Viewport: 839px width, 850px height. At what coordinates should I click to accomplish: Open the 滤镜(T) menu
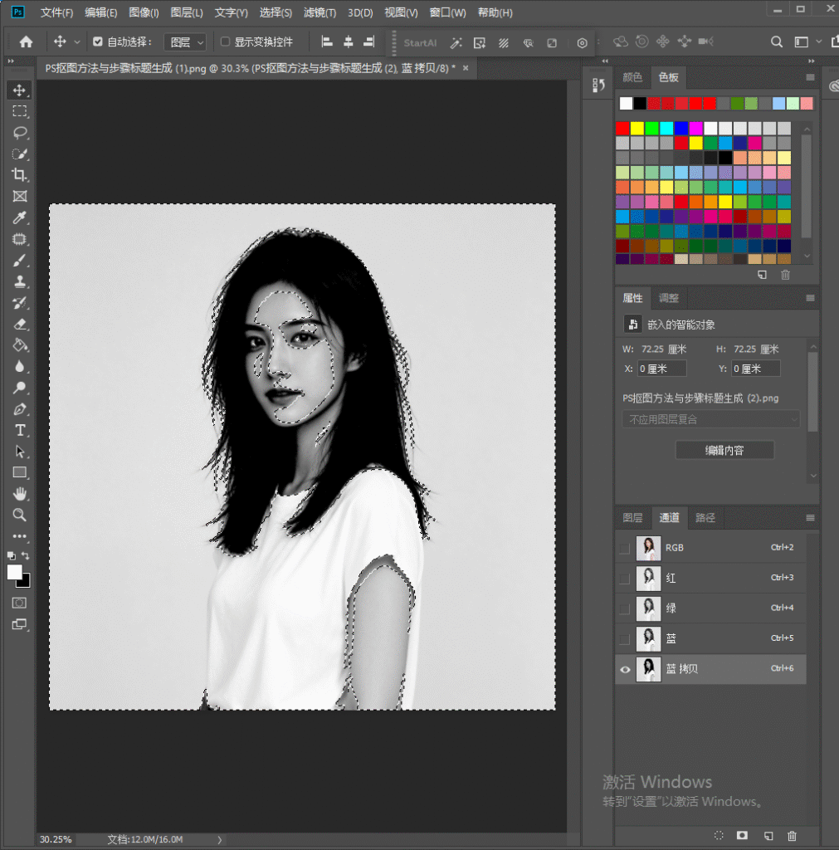click(320, 12)
